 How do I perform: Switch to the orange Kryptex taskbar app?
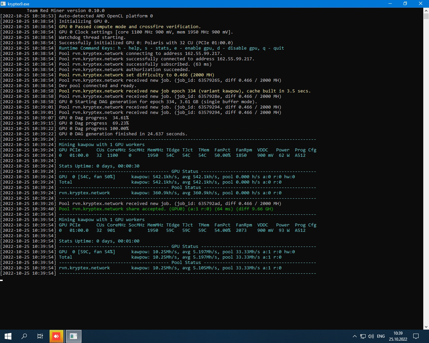(x=56, y=336)
